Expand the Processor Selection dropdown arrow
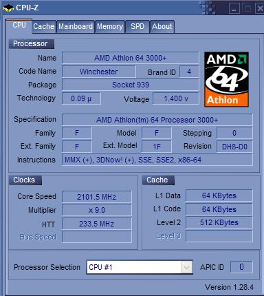This screenshot has width=264, height=296. (x=186, y=267)
